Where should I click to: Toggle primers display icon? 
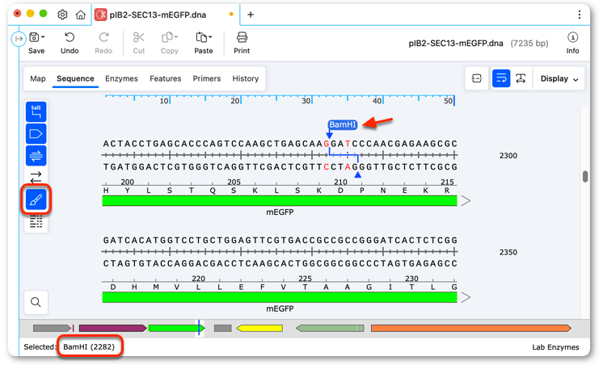point(36,156)
